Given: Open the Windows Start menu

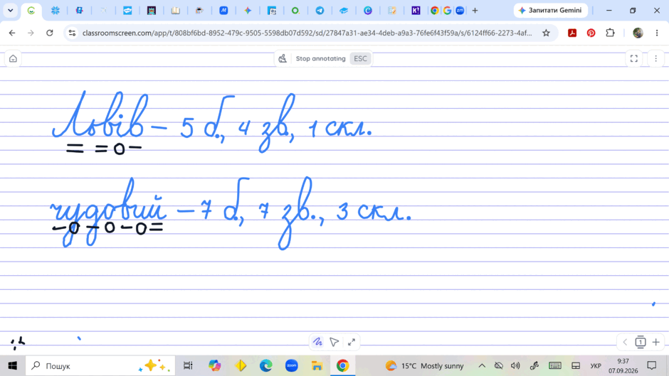Looking at the screenshot, I should click(12, 366).
